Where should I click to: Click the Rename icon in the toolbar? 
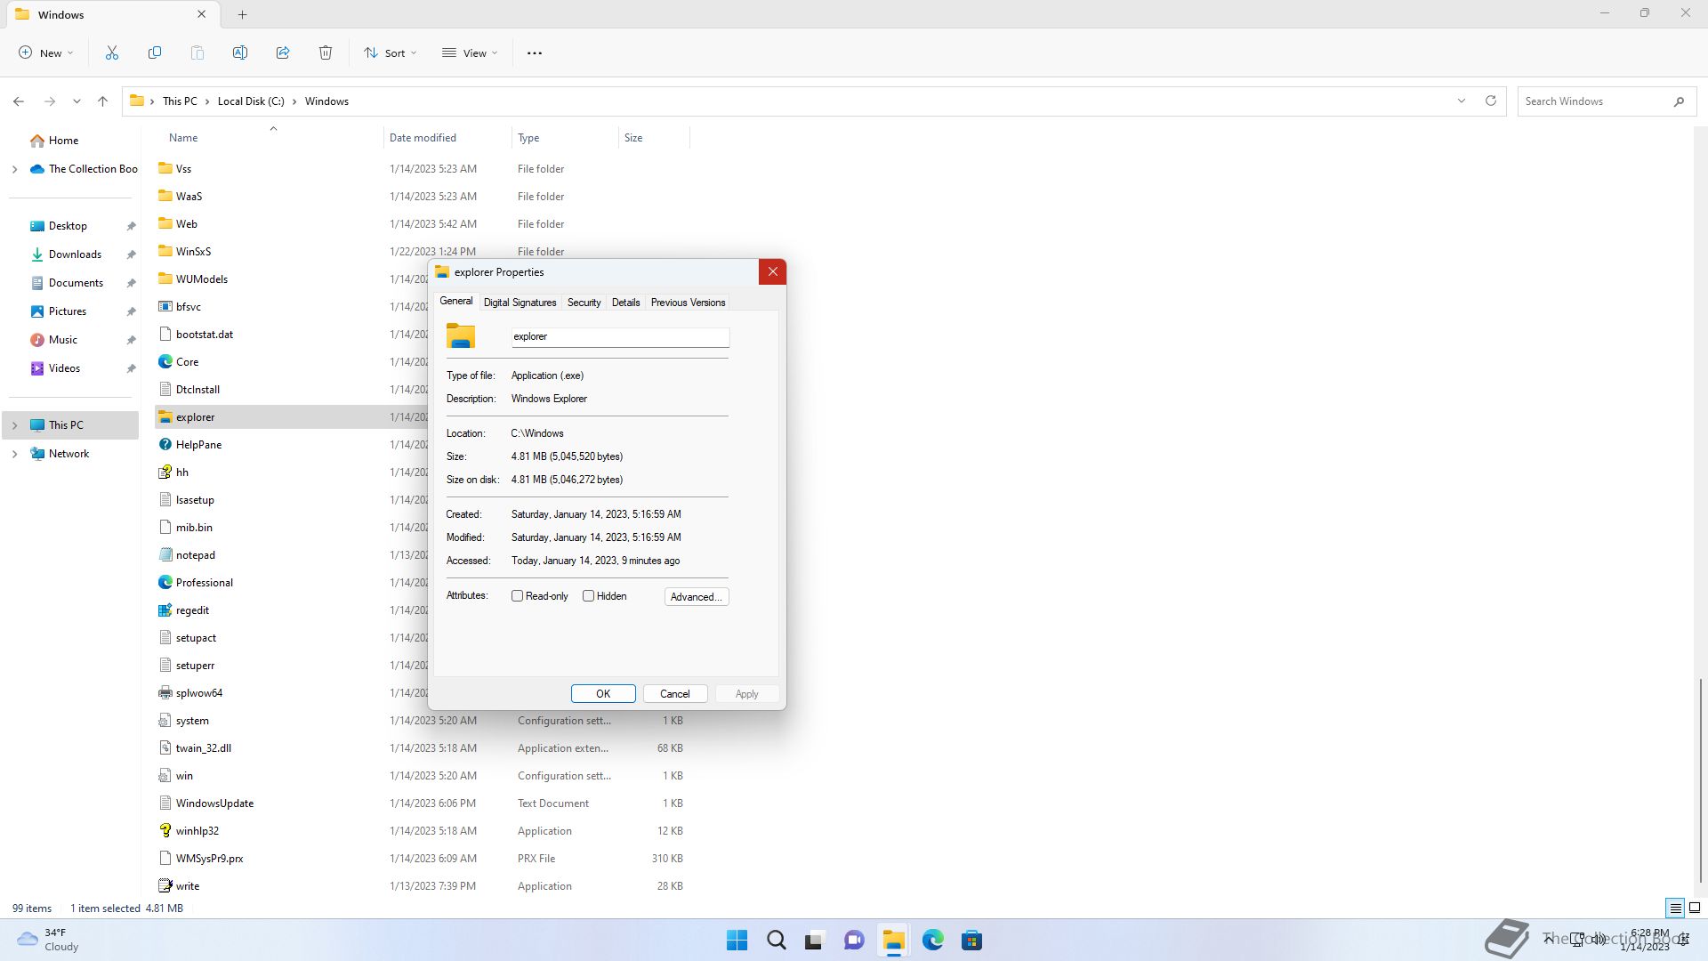tap(240, 53)
